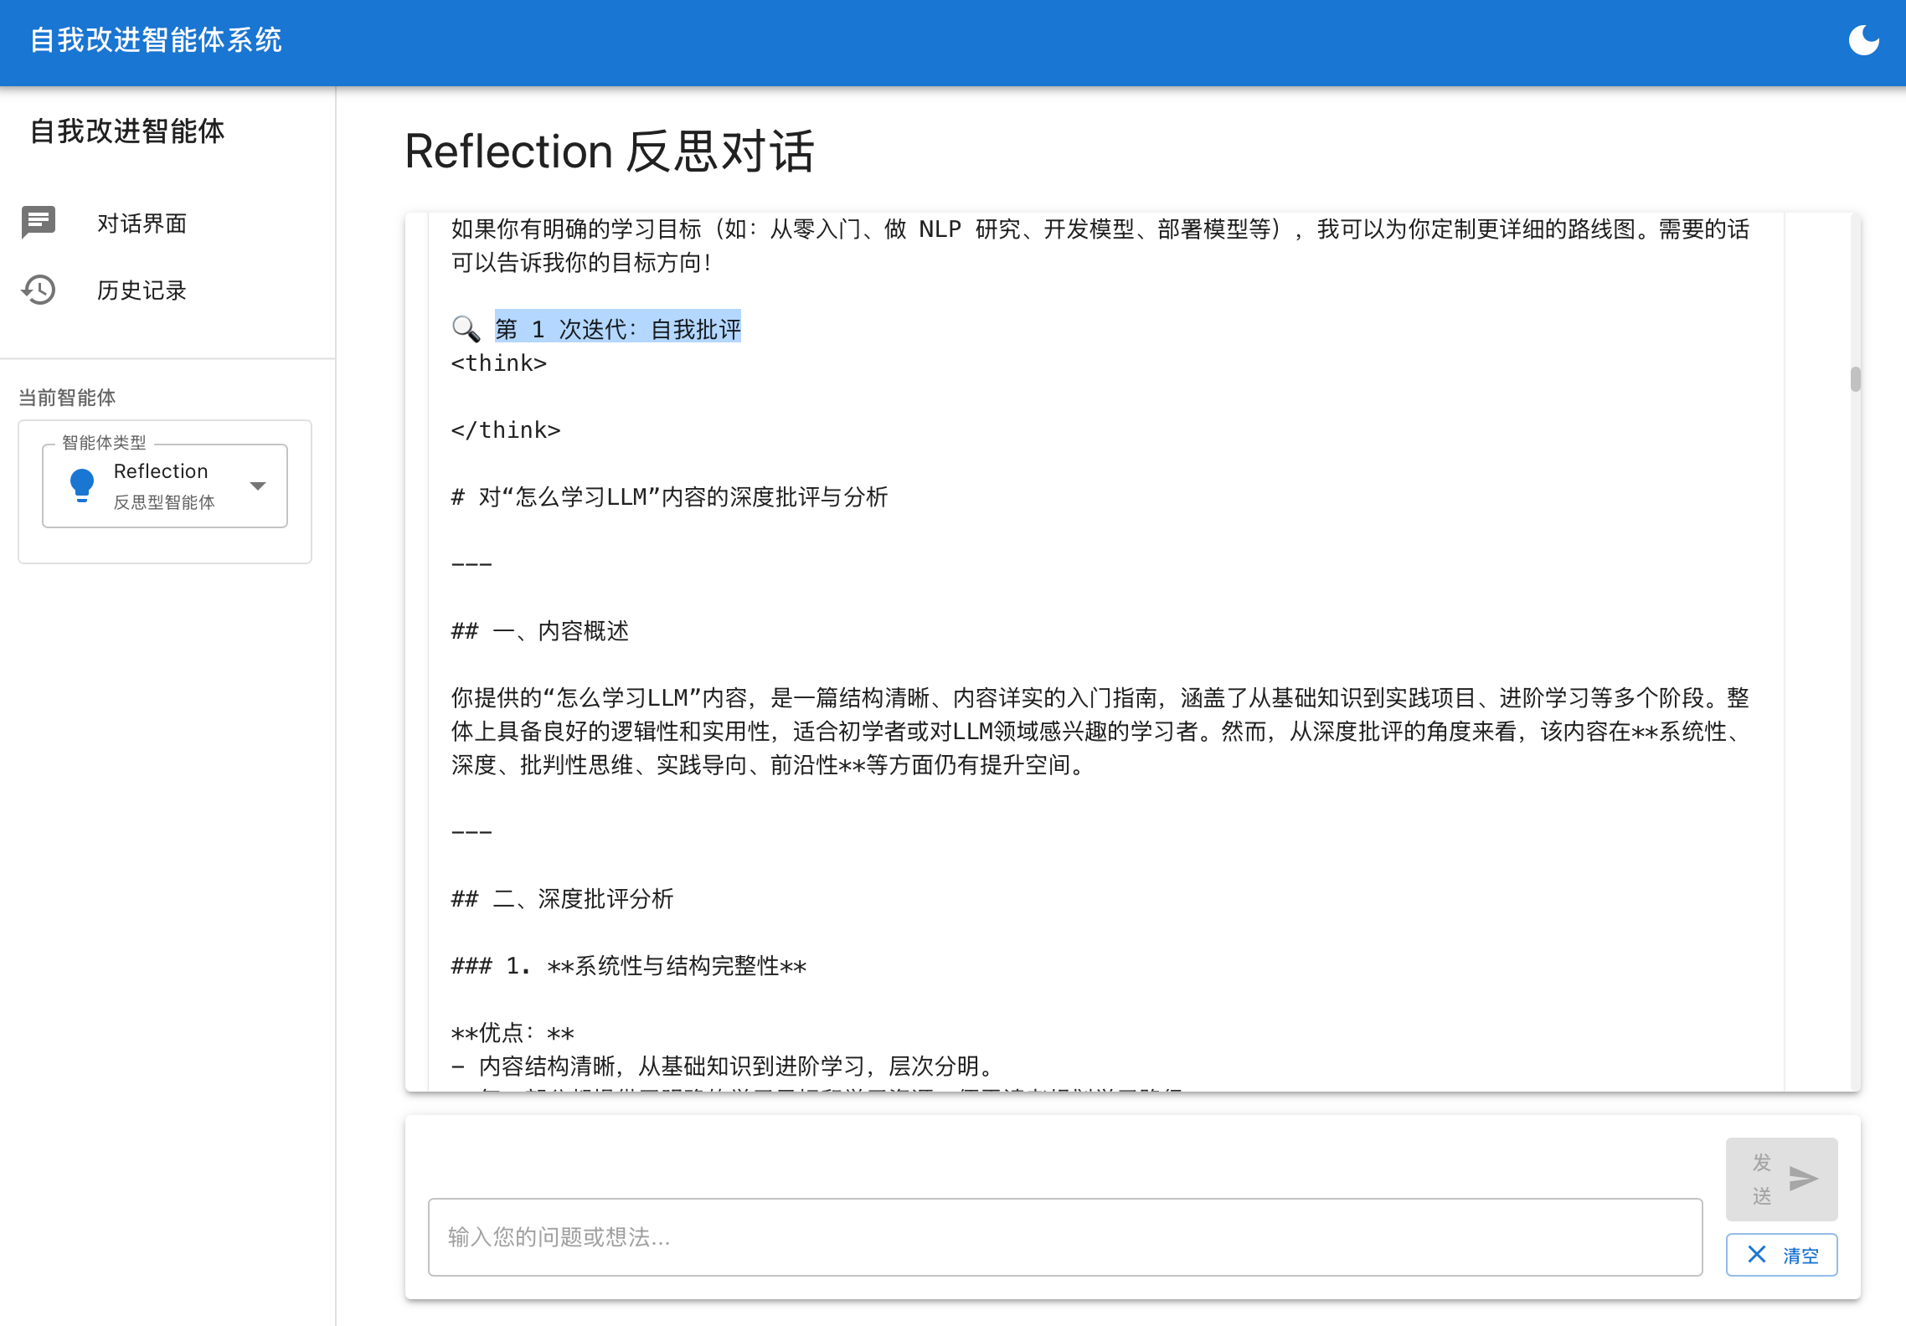Image resolution: width=1906 pixels, height=1326 pixels.
Task: Select the lightbulb icon for Reflection agent
Action: coord(81,484)
